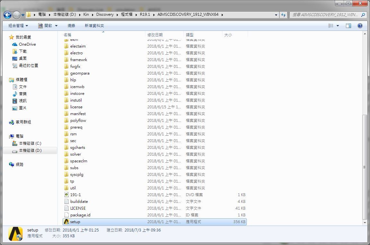Select 最近的位置 in the navigation pane

(x=29, y=66)
